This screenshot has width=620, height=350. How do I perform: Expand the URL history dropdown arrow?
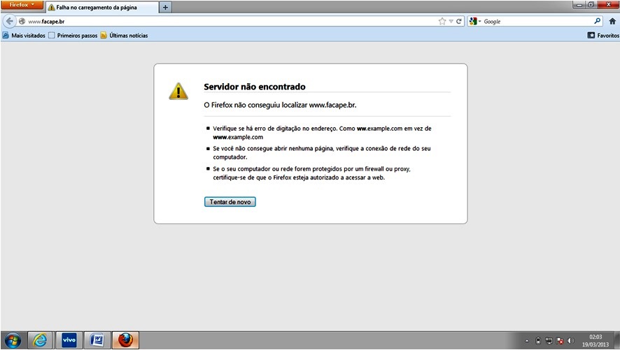point(451,22)
